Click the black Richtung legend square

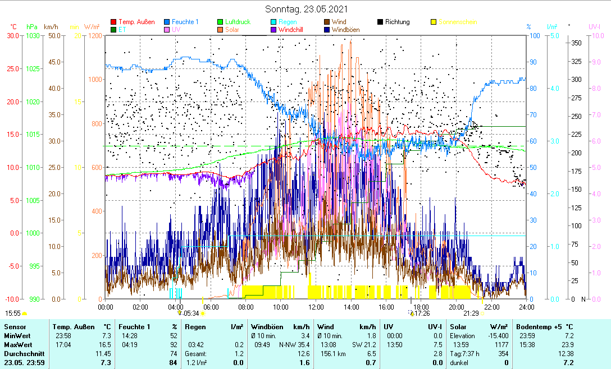click(x=380, y=22)
